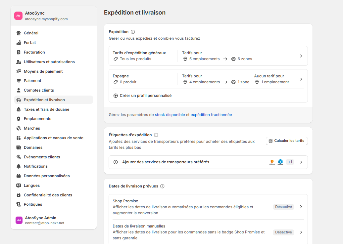
Task: Click the 5 emplacements text
Action: (x=205, y=59)
